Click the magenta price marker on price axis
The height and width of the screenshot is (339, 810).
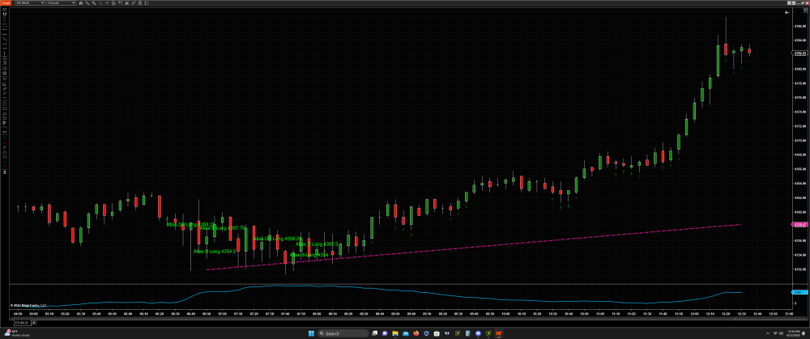(x=797, y=224)
